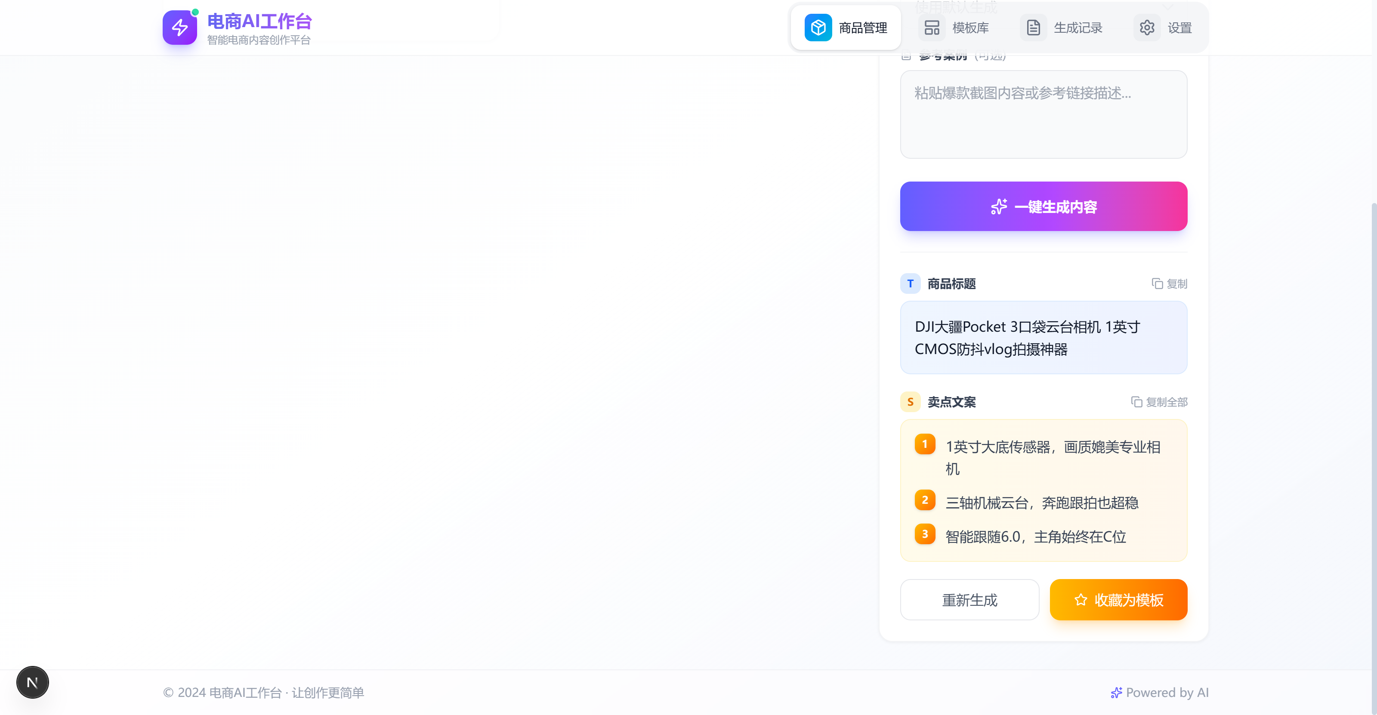Copy the product title with 复制
1377x715 pixels.
tap(1170, 284)
